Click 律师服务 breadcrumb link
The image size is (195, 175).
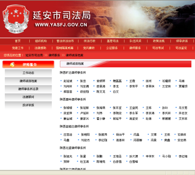54,55
